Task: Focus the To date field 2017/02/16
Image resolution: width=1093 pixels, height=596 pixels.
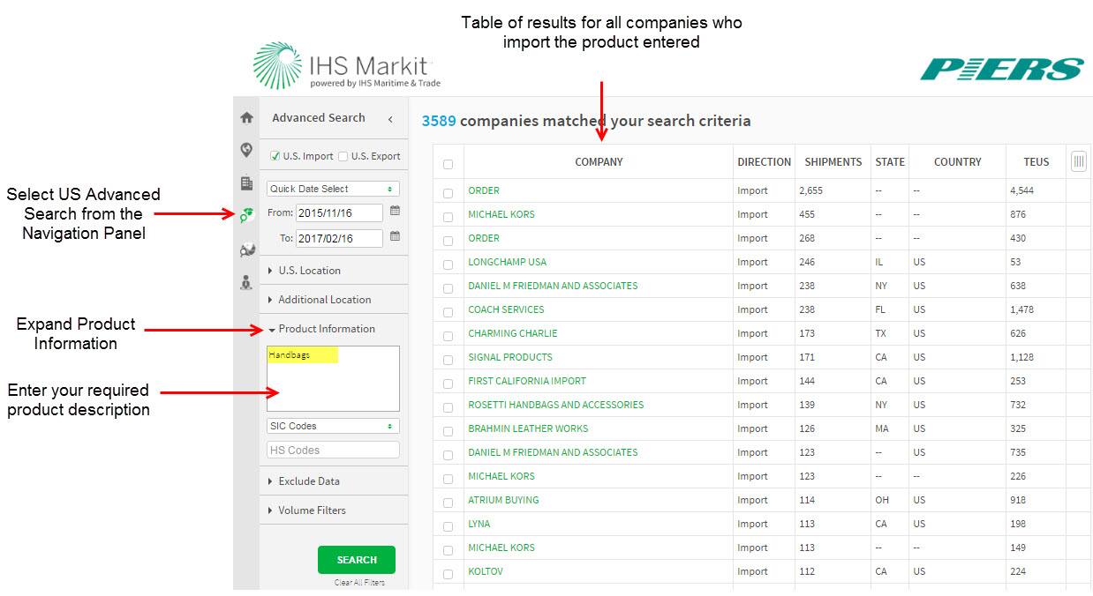Action: [339, 238]
